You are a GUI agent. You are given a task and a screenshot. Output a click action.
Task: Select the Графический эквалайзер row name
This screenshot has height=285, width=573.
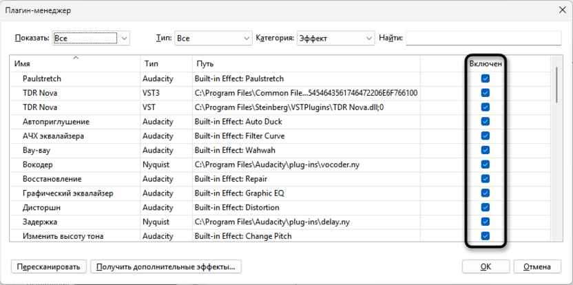pos(68,193)
